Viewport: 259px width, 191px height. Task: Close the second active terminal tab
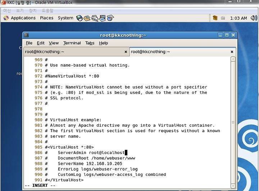pyautogui.click(x=232, y=52)
